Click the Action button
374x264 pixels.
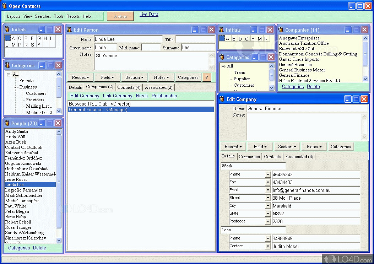[120, 16]
